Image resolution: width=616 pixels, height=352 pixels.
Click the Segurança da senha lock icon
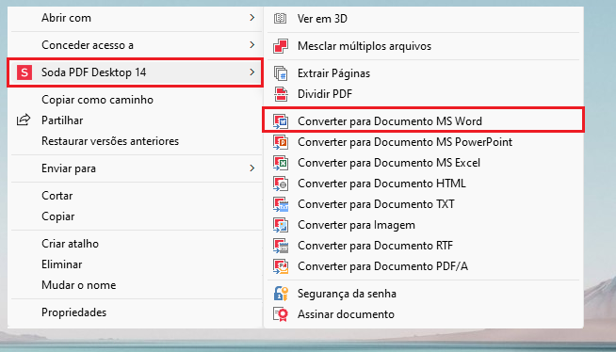point(281,294)
